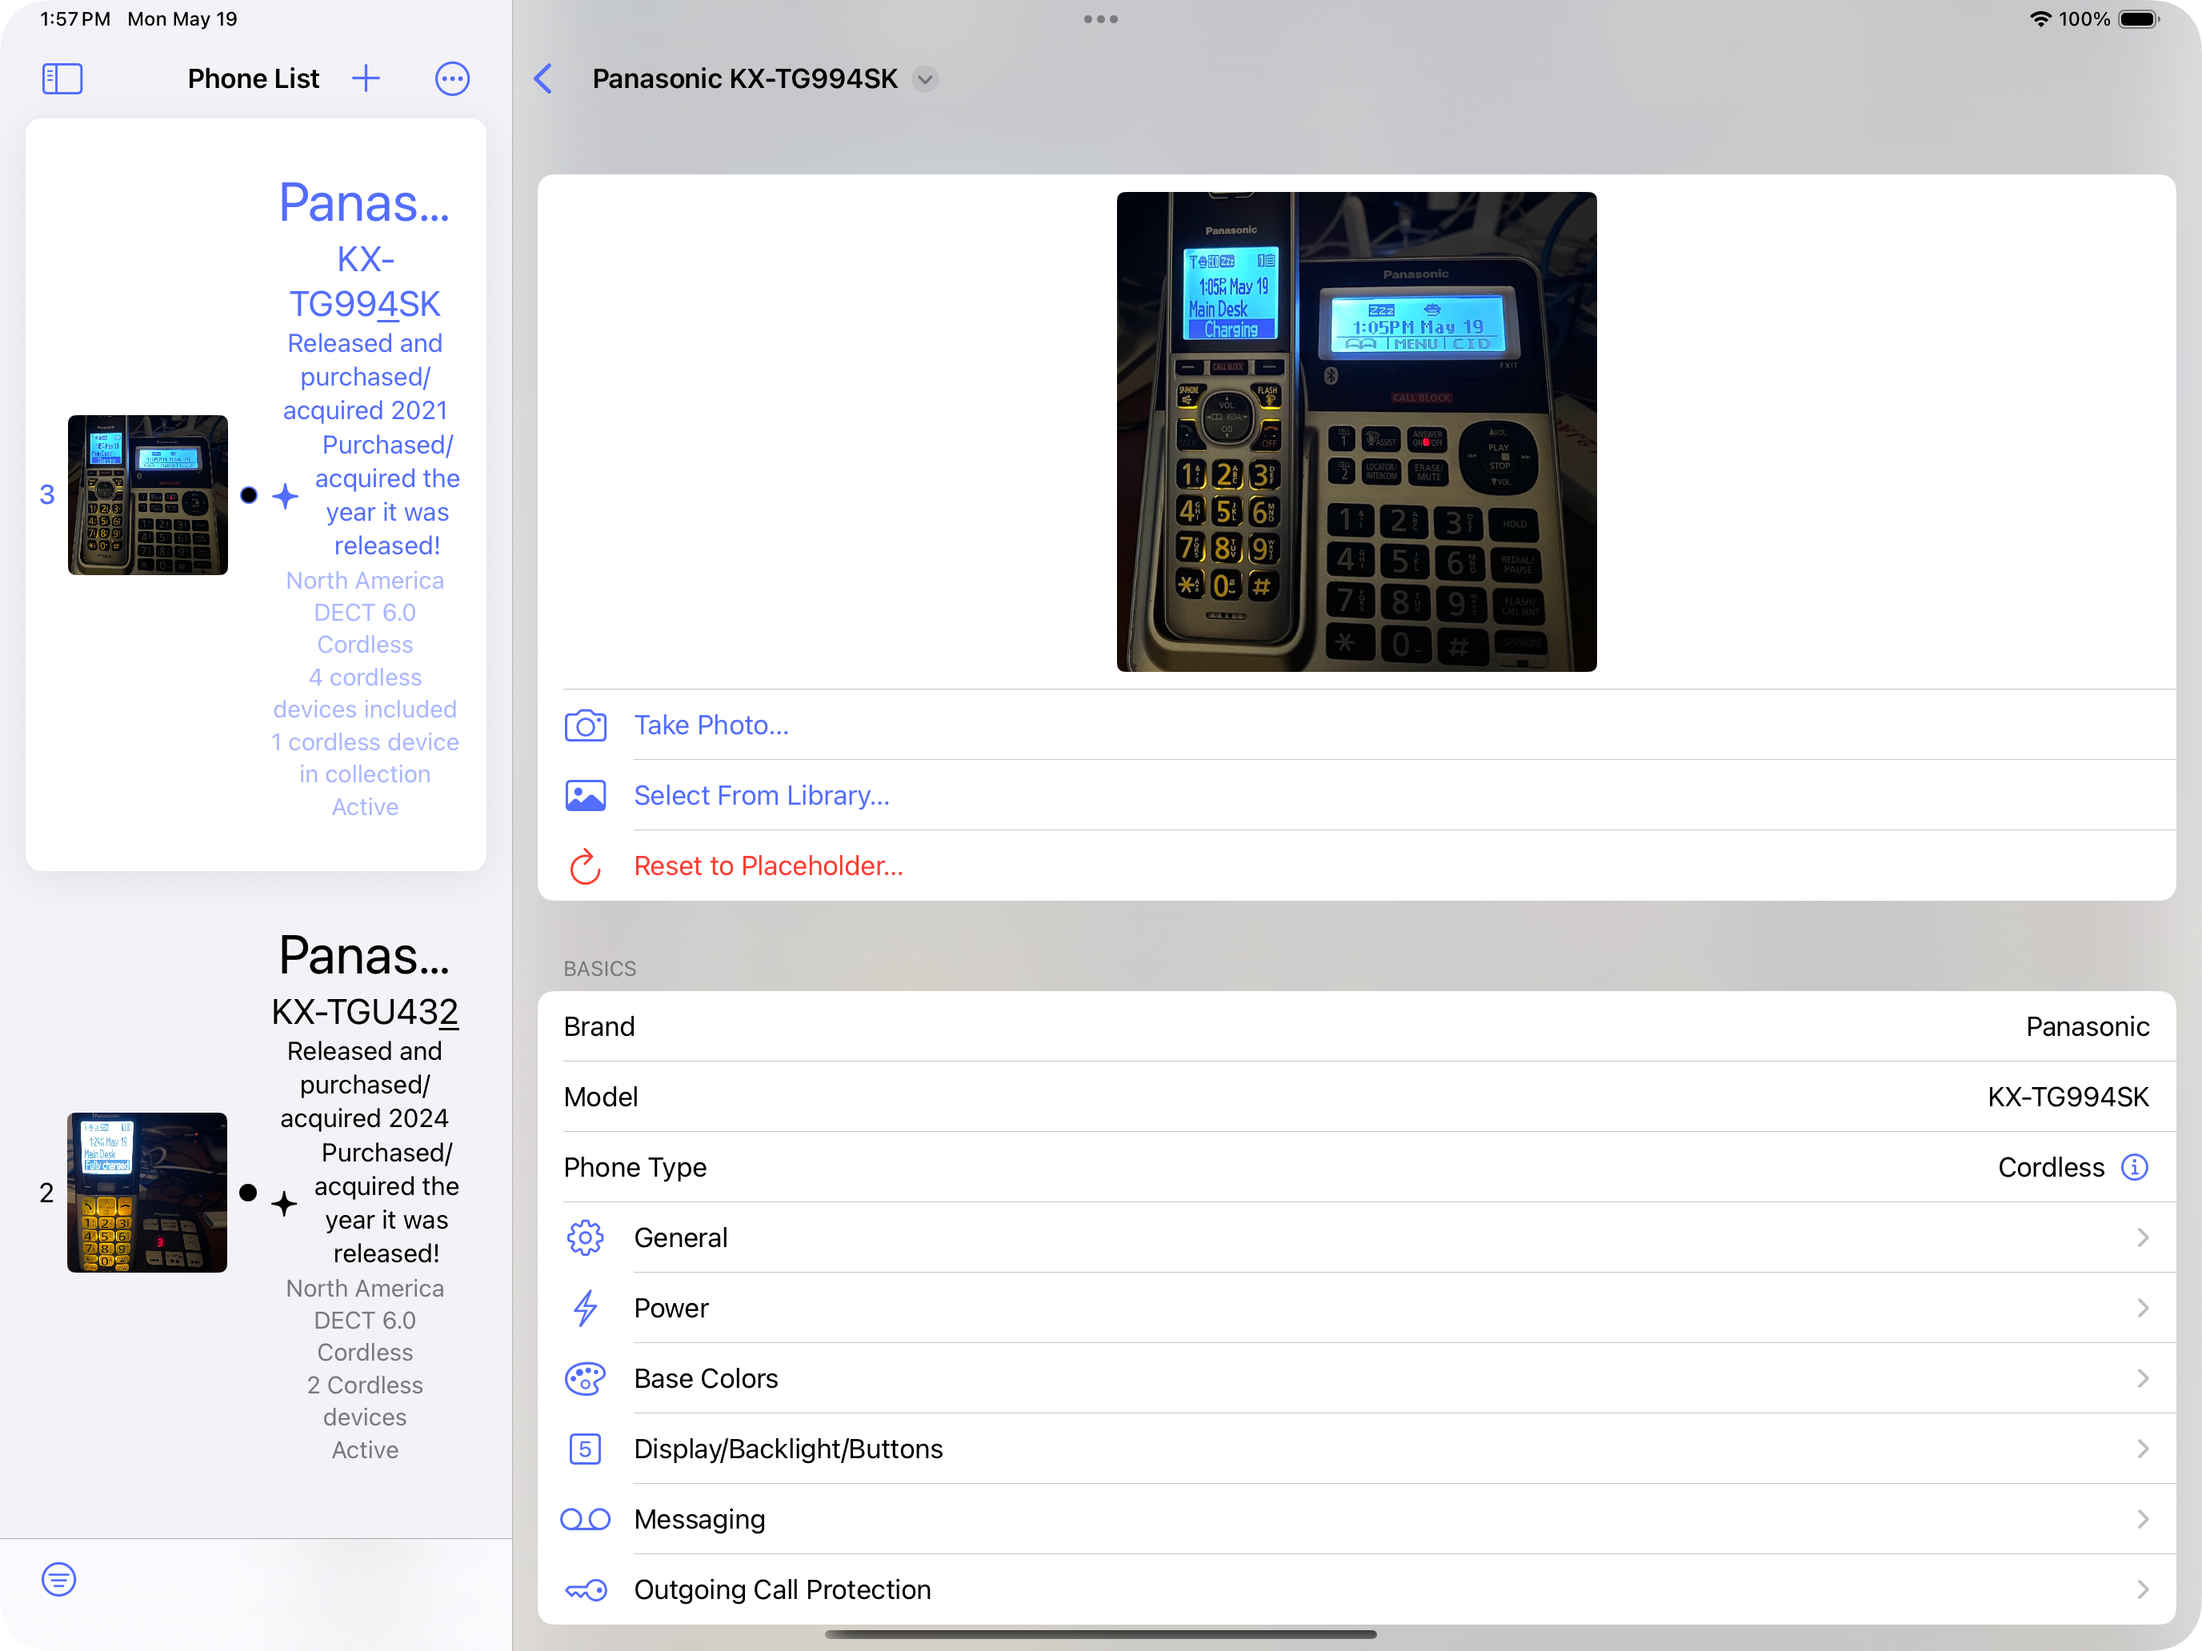Image resolution: width=2202 pixels, height=1651 pixels.
Task: Click Select From Library link
Action: coord(762,795)
